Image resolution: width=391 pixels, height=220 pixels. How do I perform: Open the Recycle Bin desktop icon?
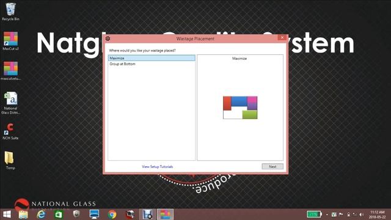10,12
